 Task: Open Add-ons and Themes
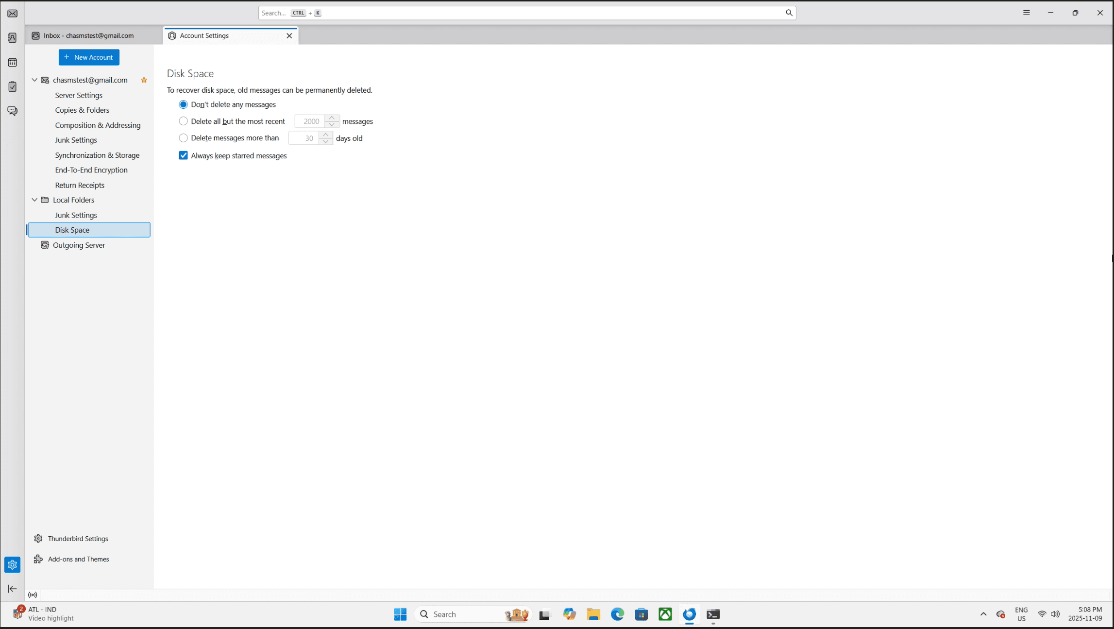(78, 559)
